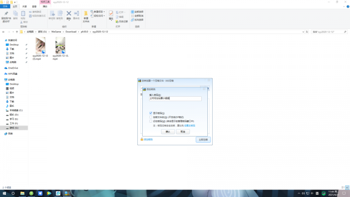Click the Up directory arrow
Image resolution: width=350 pixels, height=197 pixels.
(x=16, y=32)
